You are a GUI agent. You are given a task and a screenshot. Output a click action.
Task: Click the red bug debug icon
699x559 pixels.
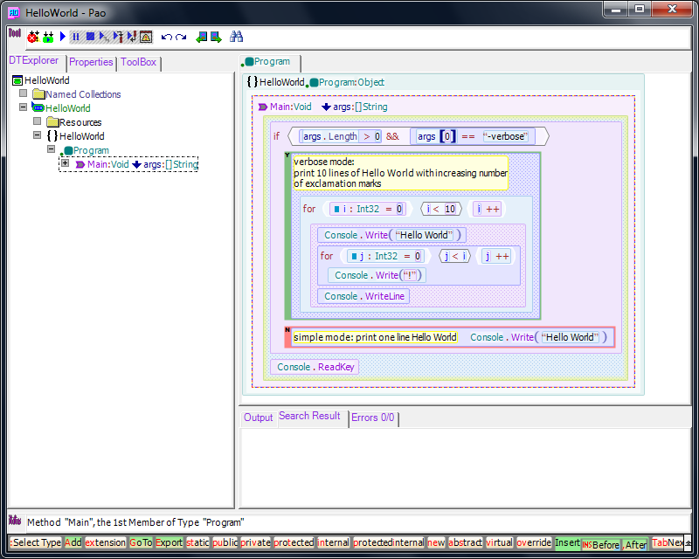pos(33,38)
